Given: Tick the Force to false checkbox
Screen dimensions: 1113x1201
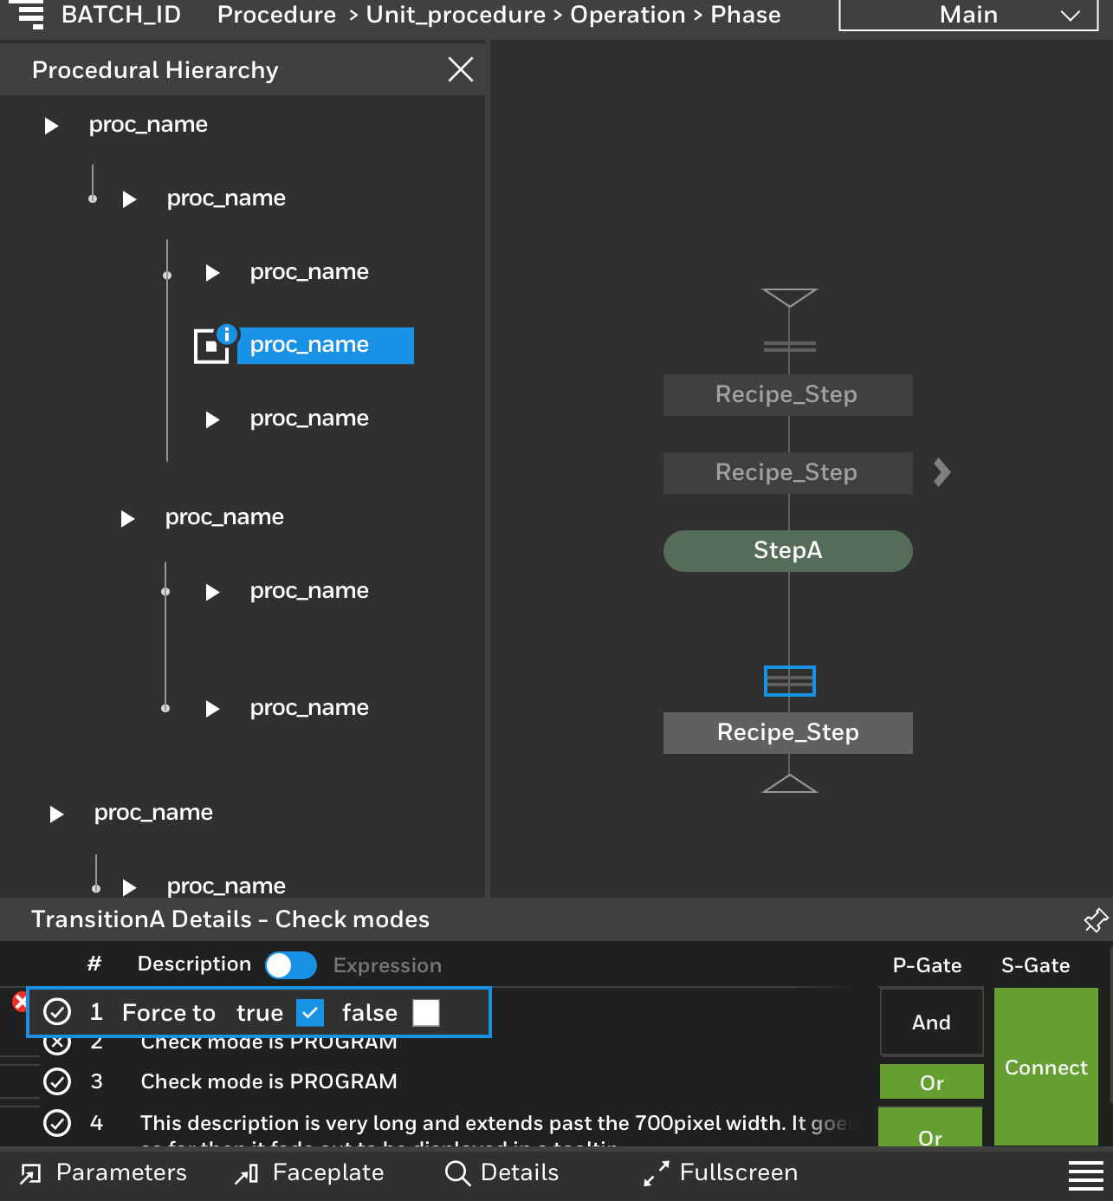Looking at the screenshot, I should (426, 1012).
